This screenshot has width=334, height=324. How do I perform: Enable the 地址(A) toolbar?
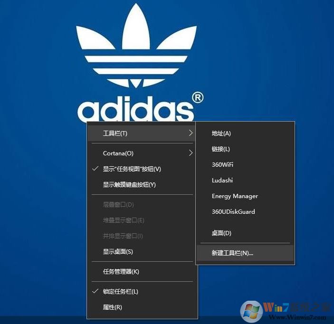(245, 133)
